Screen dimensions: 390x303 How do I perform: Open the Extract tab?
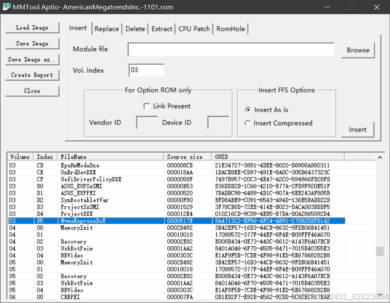[x=162, y=29]
